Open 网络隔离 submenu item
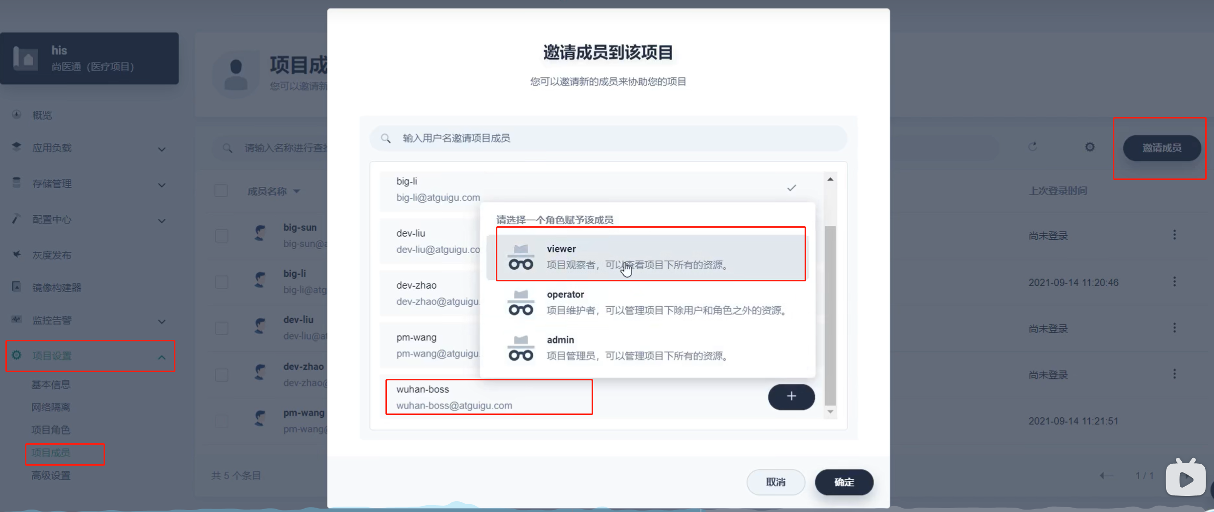This screenshot has height=512, width=1214. [x=51, y=407]
